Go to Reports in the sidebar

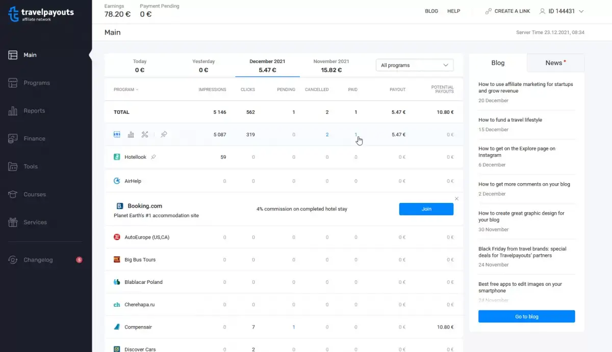[34, 111]
